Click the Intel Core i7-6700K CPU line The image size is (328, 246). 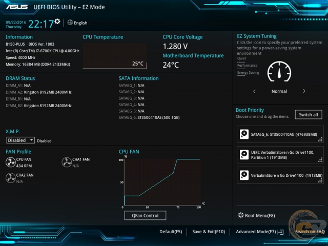coord(43,51)
